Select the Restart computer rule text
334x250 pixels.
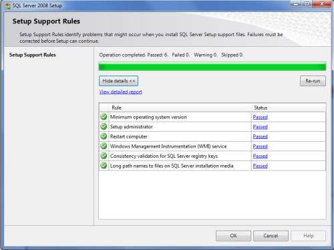click(129, 136)
